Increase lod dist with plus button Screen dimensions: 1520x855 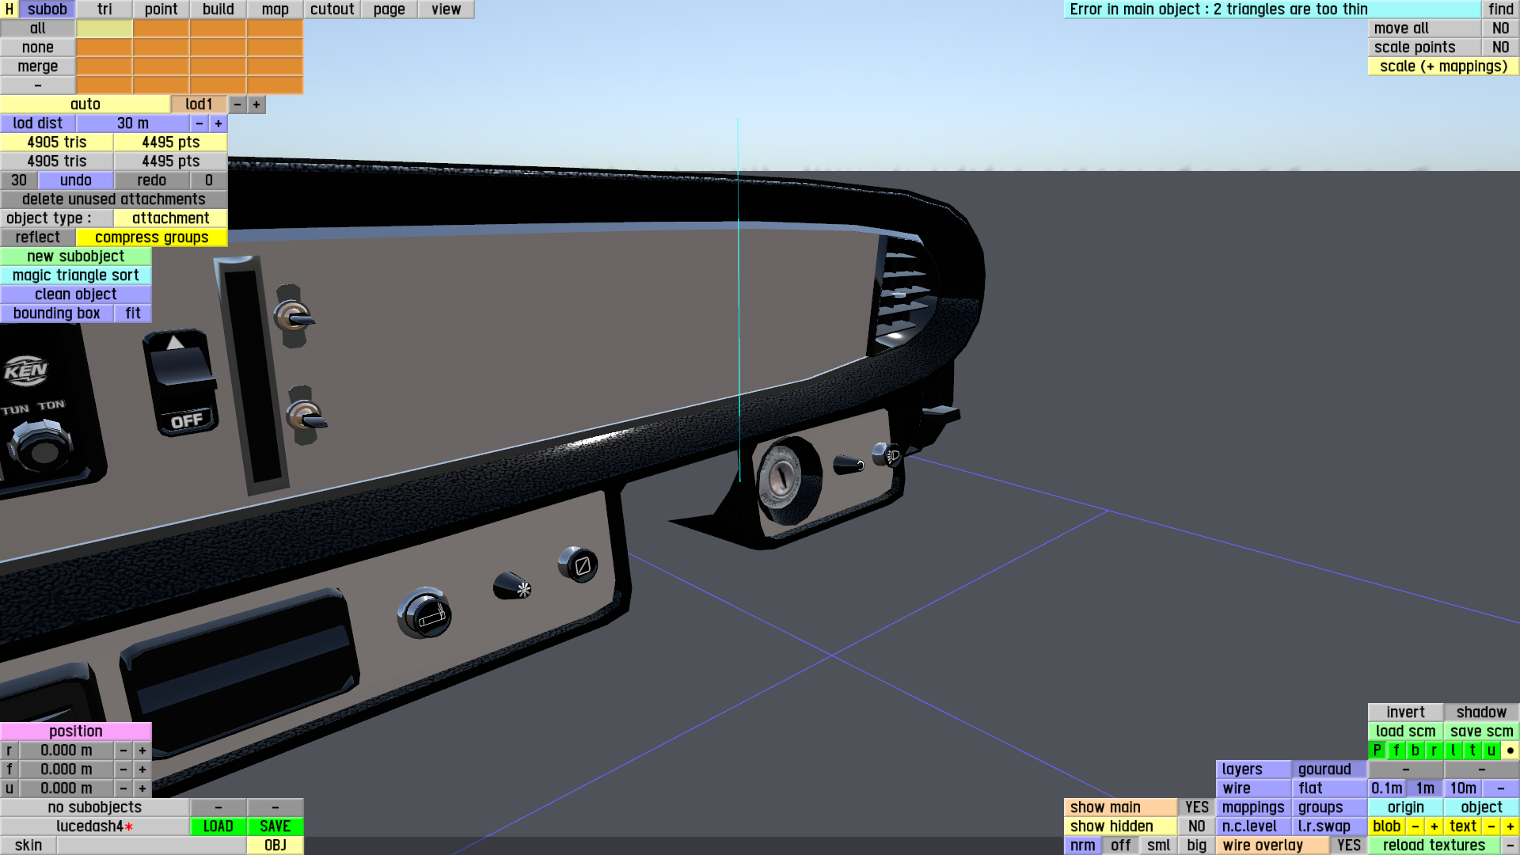(x=218, y=123)
